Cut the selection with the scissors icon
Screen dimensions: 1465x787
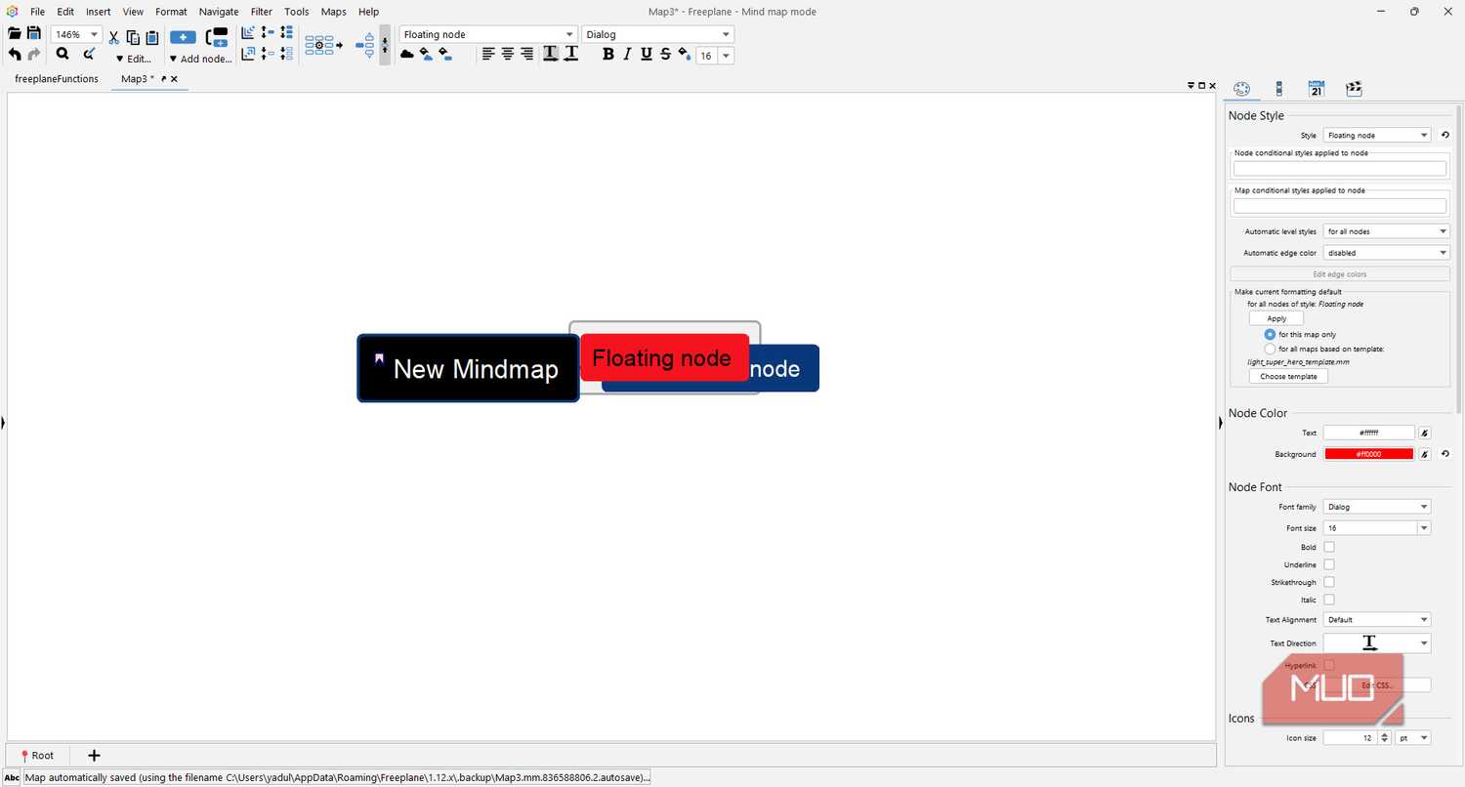(x=113, y=38)
